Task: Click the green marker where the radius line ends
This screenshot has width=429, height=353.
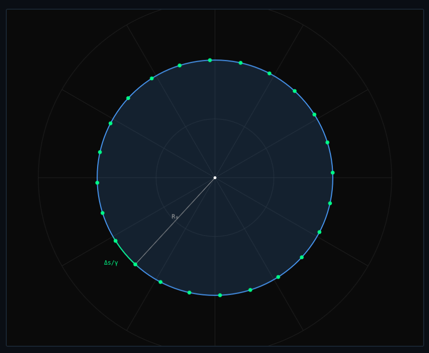Action: [x=136, y=264]
